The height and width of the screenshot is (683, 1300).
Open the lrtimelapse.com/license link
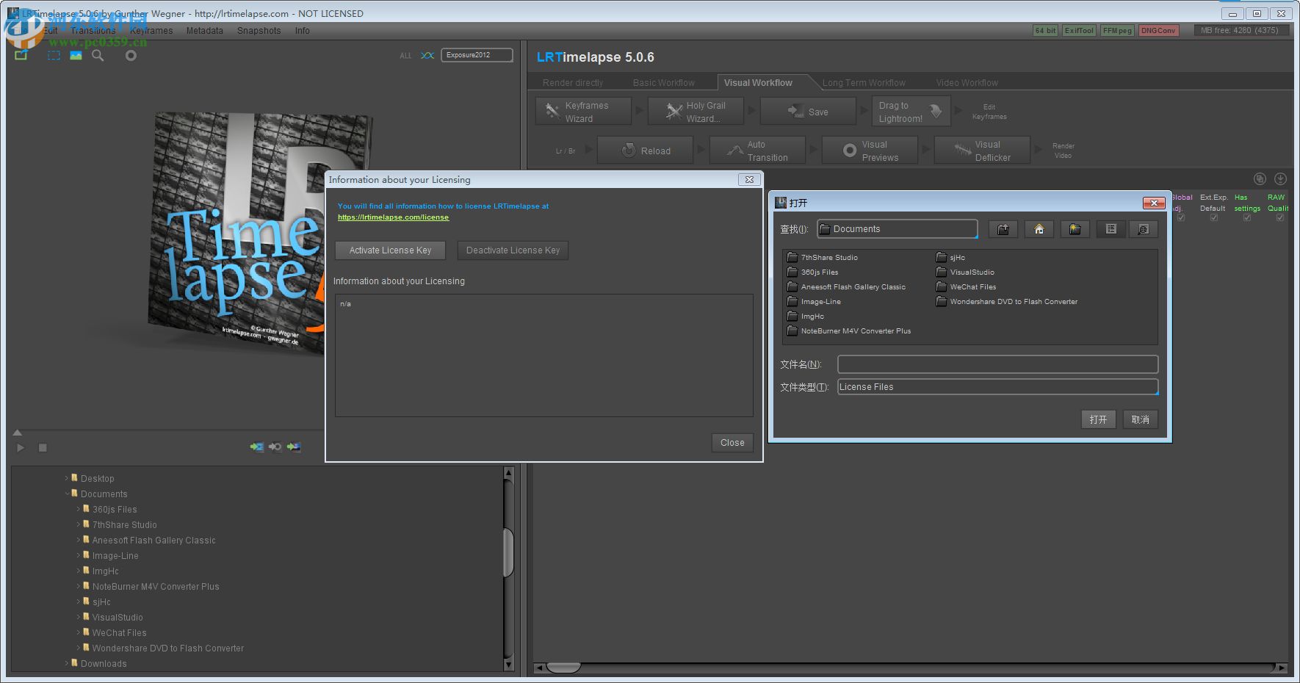(x=393, y=217)
